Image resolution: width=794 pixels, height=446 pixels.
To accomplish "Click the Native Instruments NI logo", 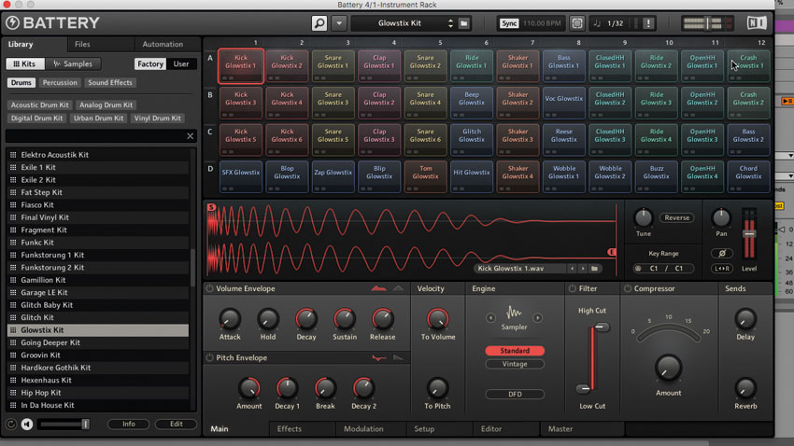I will [x=757, y=22].
